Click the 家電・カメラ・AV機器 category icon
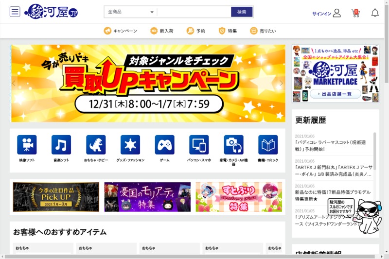The width and height of the screenshot is (389, 259). tap(233, 145)
